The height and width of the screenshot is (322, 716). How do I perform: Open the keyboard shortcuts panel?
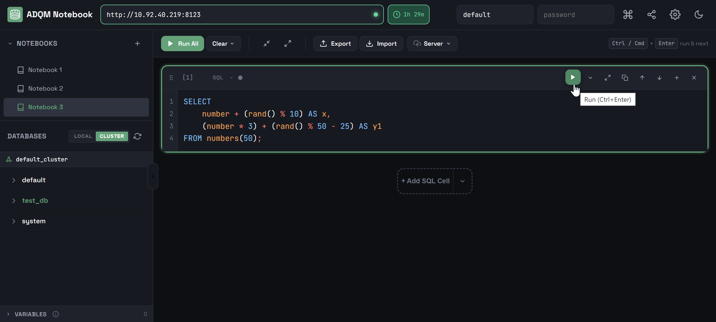tap(628, 14)
